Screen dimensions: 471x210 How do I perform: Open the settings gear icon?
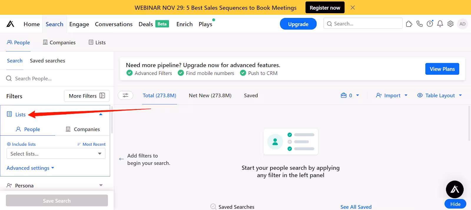tap(450, 24)
